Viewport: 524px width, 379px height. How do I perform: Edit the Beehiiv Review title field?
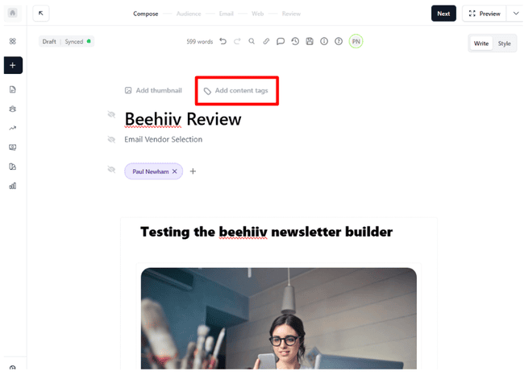coord(183,119)
